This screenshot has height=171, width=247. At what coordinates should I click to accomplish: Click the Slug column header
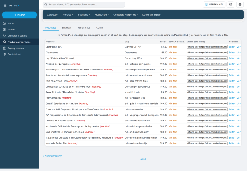point(127,42)
